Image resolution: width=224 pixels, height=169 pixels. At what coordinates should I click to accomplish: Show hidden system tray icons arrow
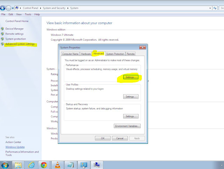(222, 165)
